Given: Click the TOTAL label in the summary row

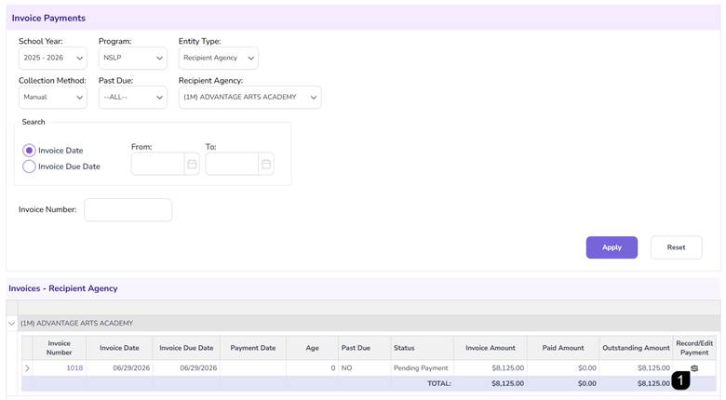Looking at the screenshot, I should tap(439, 383).
